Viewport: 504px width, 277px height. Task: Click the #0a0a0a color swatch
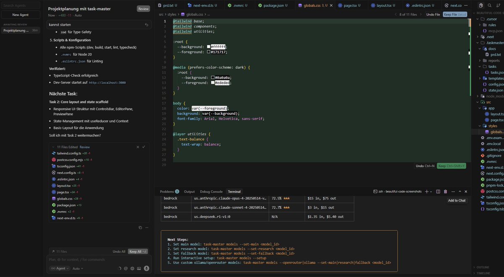click(x=213, y=78)
